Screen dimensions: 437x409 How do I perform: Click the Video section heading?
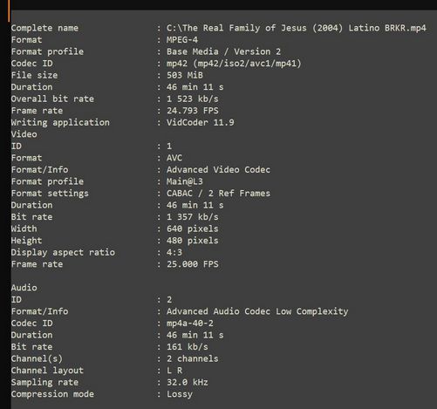(24, 134)
